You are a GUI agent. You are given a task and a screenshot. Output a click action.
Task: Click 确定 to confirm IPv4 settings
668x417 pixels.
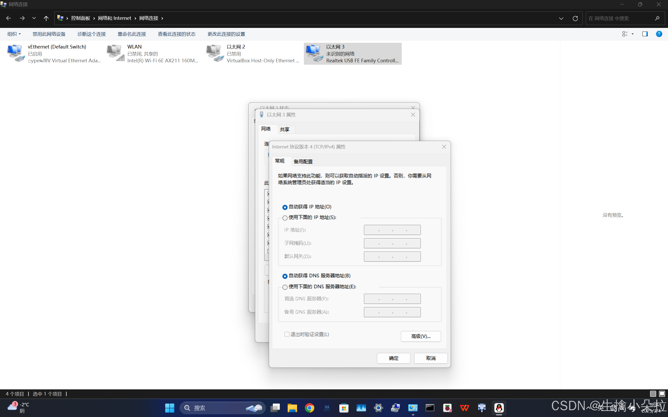tap(393, 358)
